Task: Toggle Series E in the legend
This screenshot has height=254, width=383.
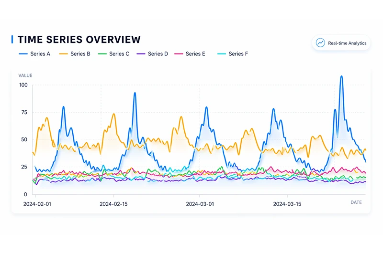Action: click(x=190, y=54)
